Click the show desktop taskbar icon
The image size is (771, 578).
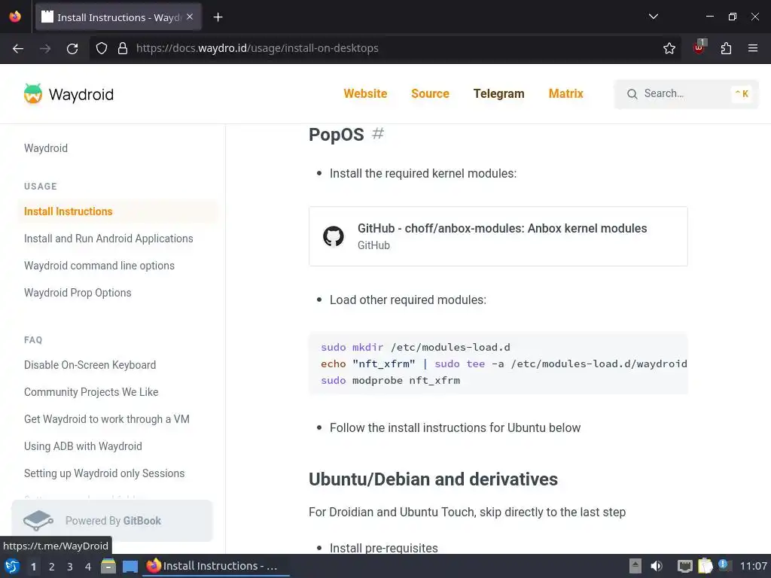tap(130, 566)
